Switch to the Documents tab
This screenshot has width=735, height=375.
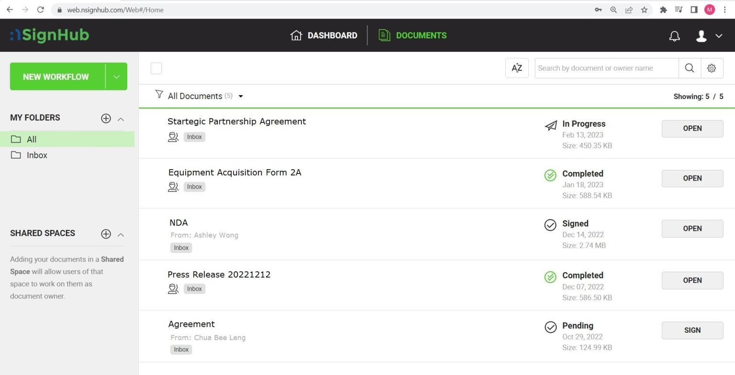[x=412, y=35]
